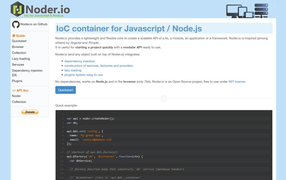Open constructors of services, factories and providers link
Viewport: 286px width, 180px height.
click(x=99, y=65)
